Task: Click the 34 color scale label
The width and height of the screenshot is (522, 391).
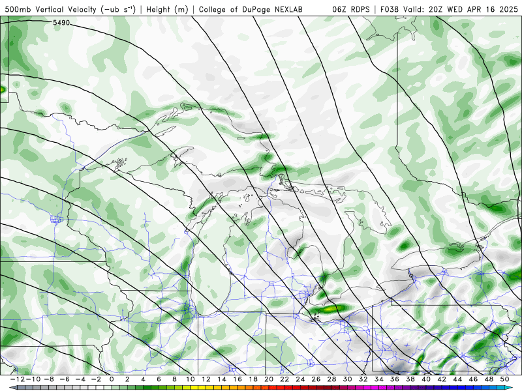Action: [x=379, y=379]
